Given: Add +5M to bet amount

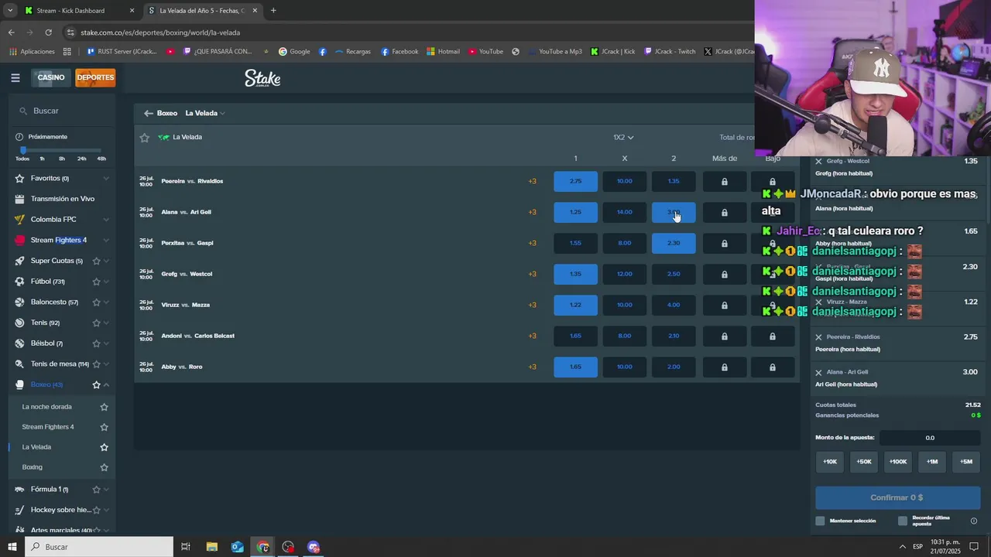Looking at the screenshot, I should click(x=966, y=462).
